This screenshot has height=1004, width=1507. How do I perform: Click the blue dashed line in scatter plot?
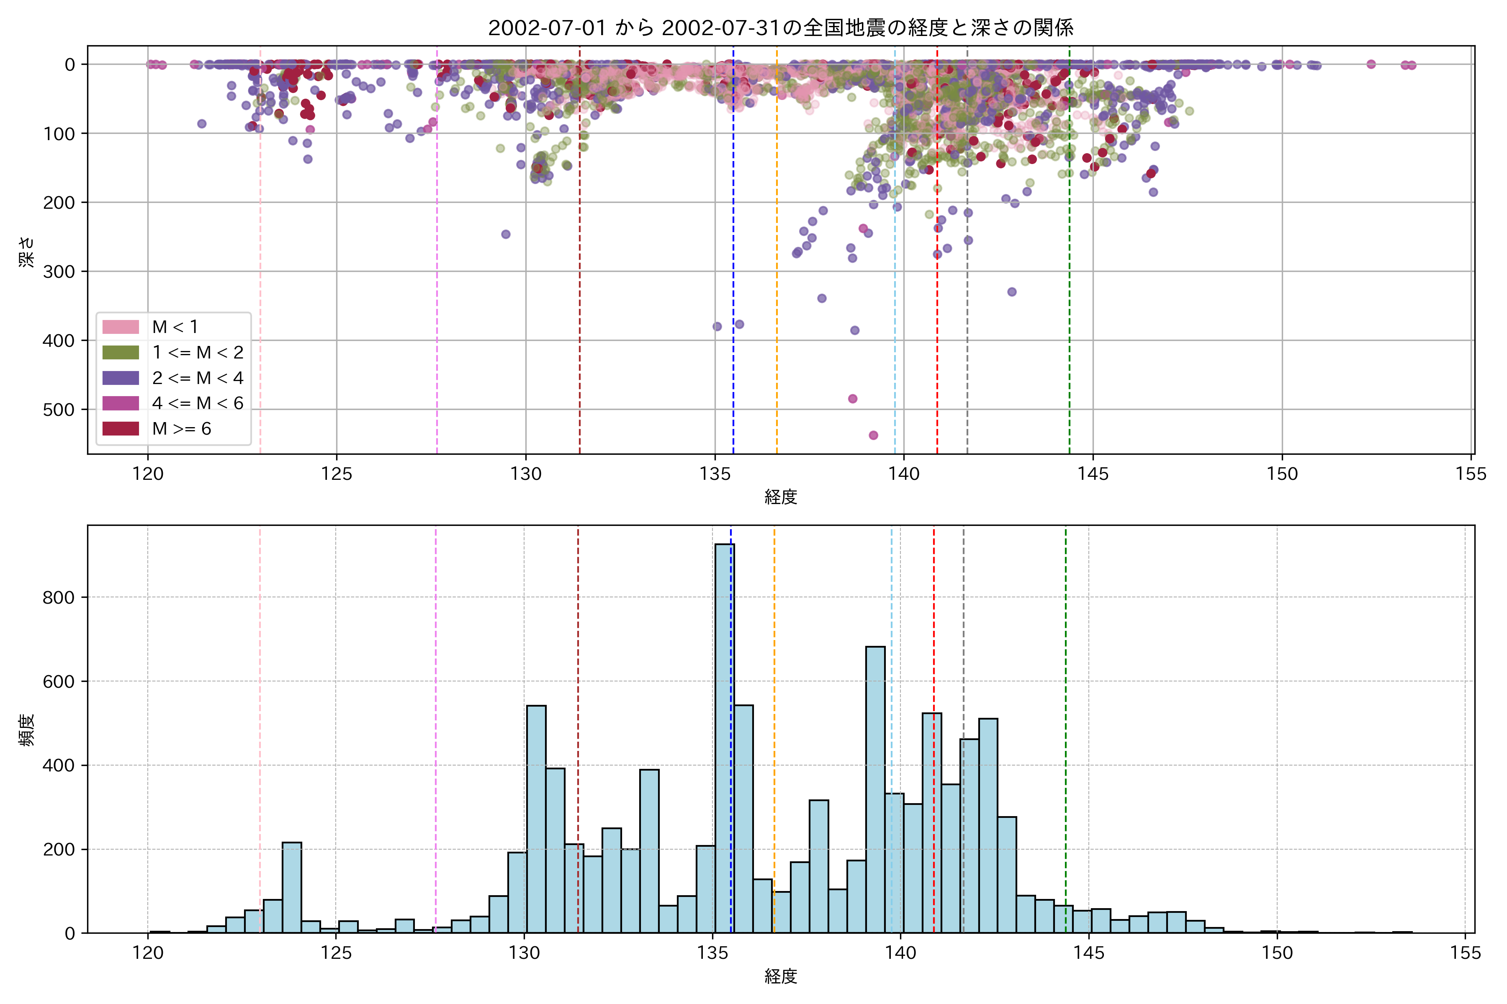click(733, 256)
